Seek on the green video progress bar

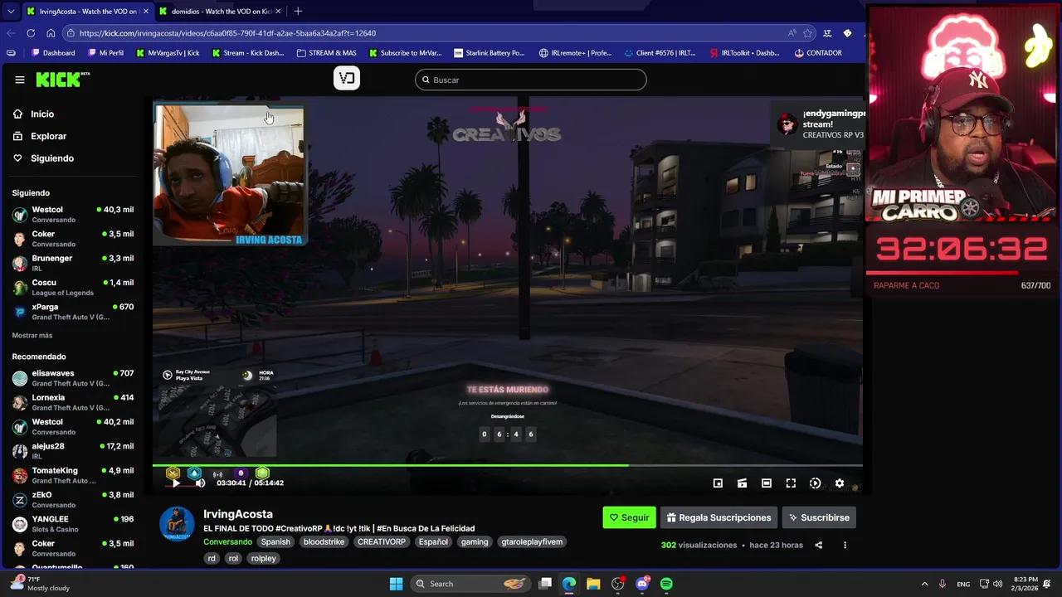pos(507,466)
